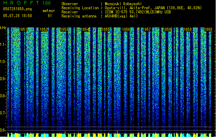The height and width of the screenshot is (137, 216).
Task: Select the filename 0507281850.png
Action: click(18, 9)
